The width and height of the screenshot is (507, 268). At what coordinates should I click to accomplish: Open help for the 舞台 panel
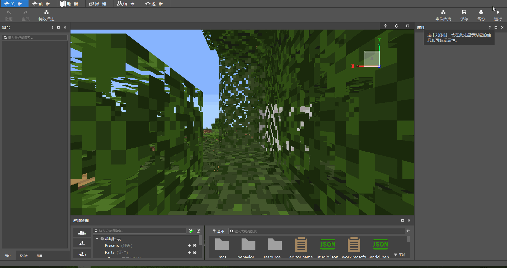[52, 27]
